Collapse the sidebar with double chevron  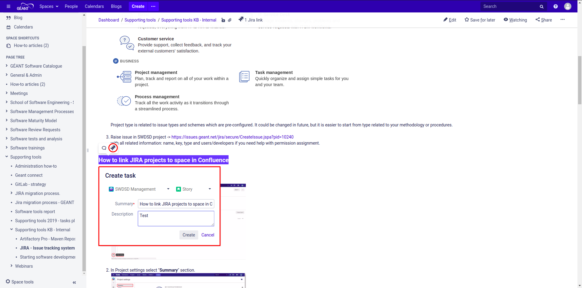(74, 283)
